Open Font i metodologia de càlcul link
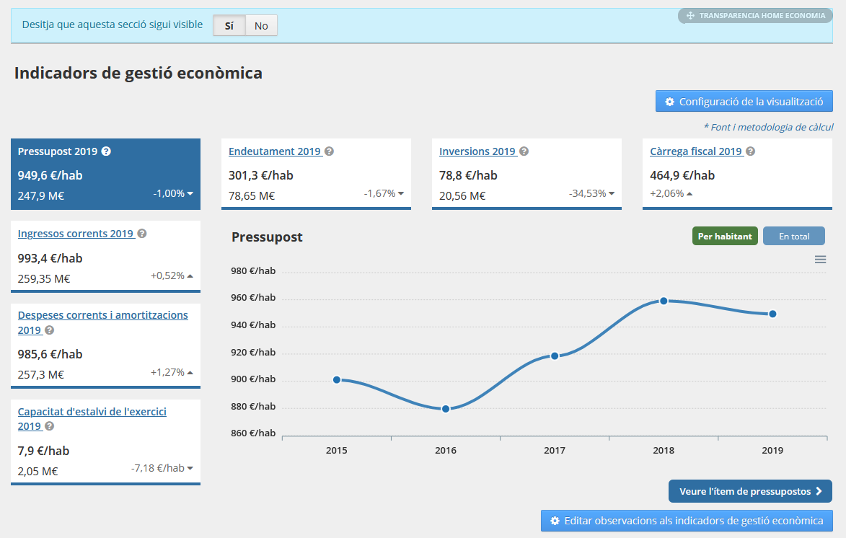The image size is (846, 538). point(768,127)
